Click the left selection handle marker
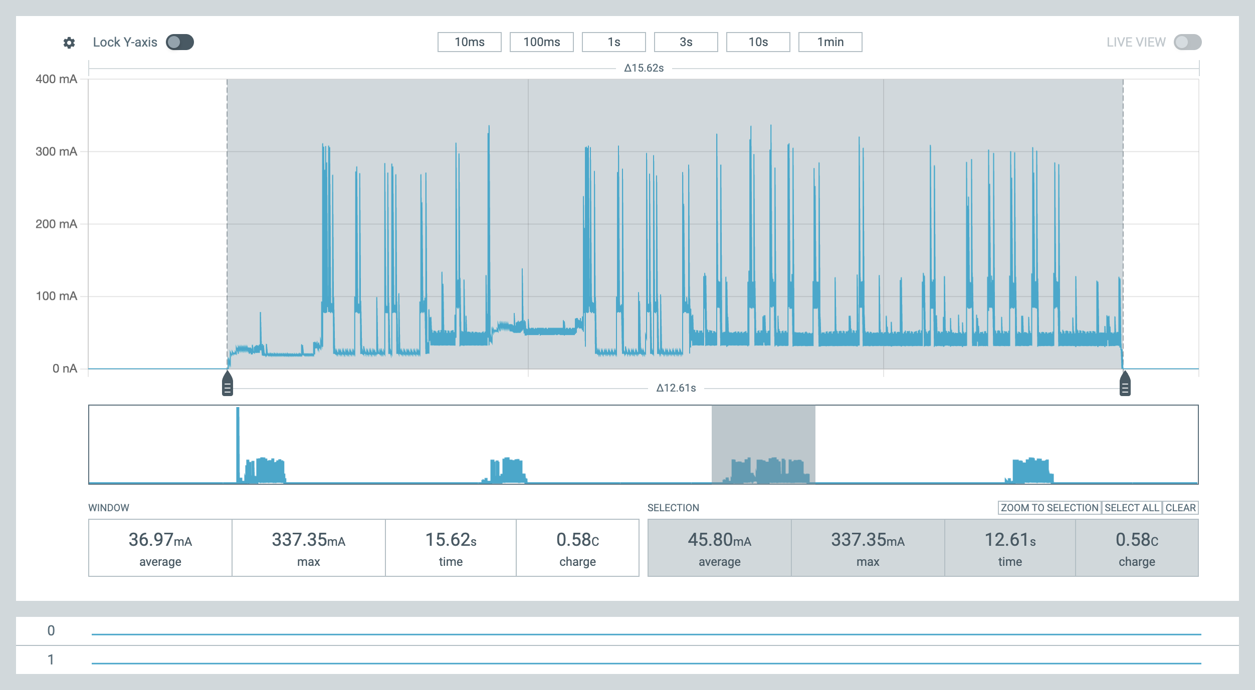Screen dimensions: 1255x690 pyautogui.click(x=228, y=384)
